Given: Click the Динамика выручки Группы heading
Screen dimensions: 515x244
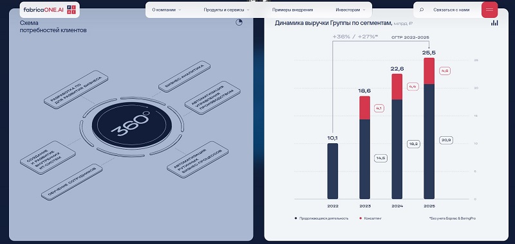Looking at the screenshot, I should click(333, 23).
